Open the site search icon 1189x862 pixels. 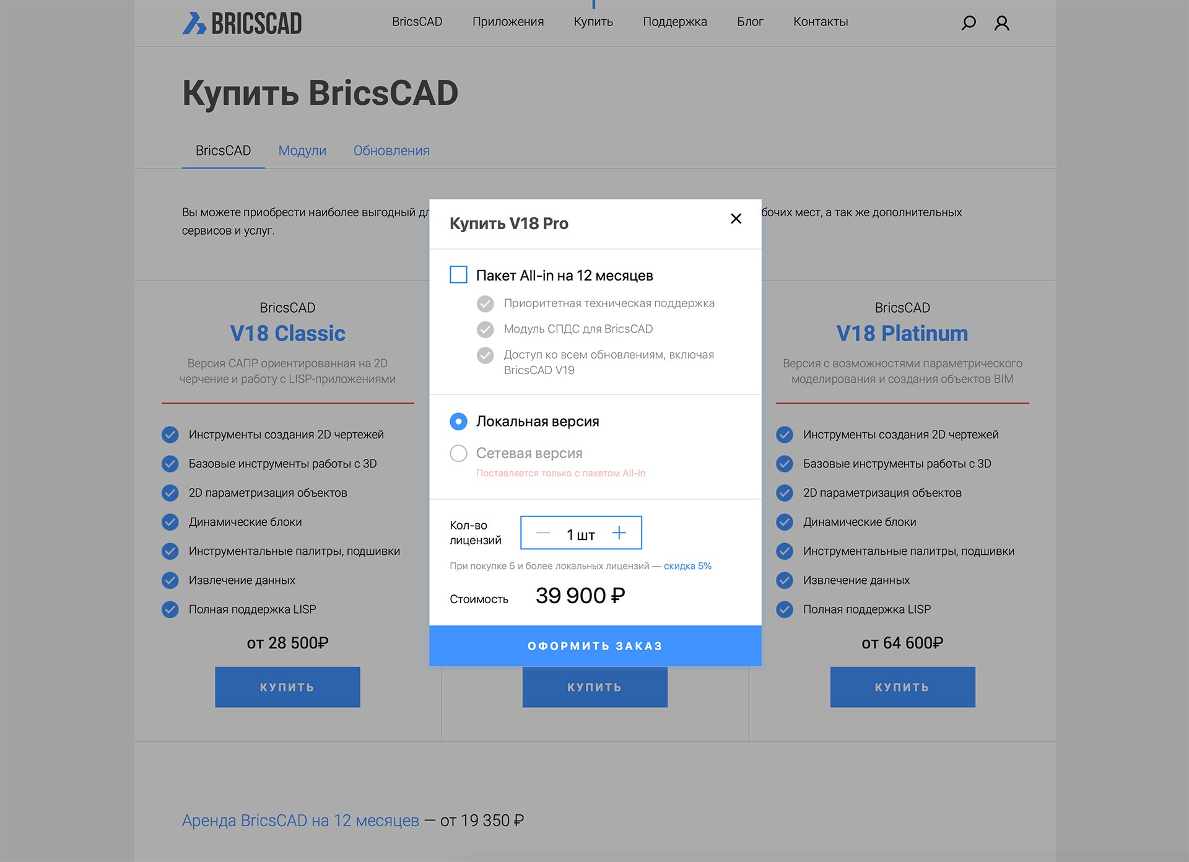point(968,23)
